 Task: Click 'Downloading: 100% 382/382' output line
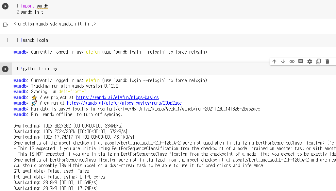pos(68,126)
